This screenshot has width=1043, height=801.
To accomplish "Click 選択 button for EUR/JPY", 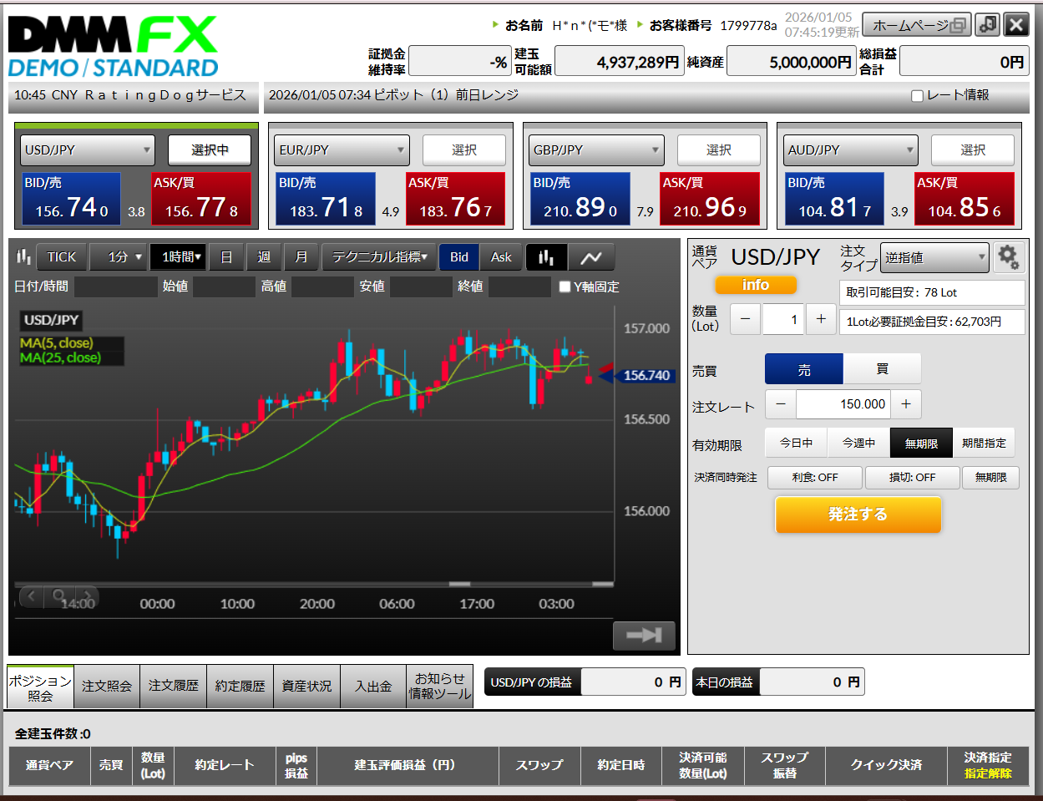I will click(464, 150).
